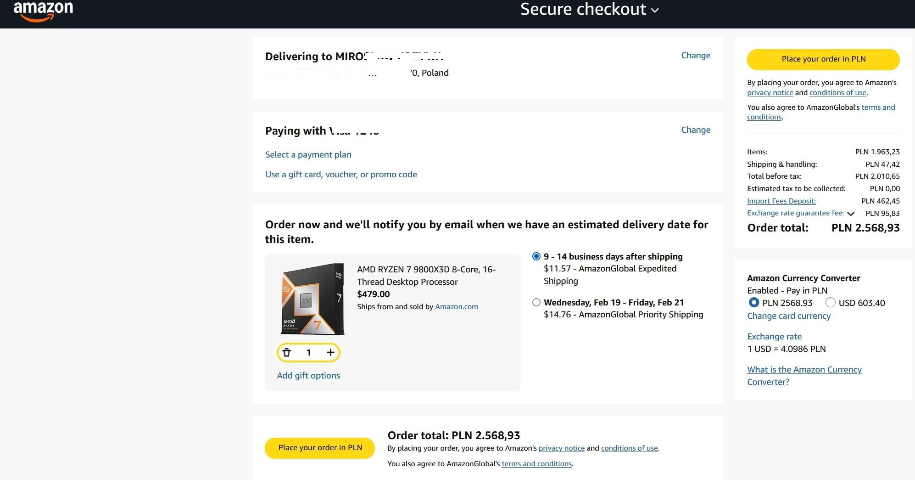Expand the Secure checkout chevron
Viewport: 915px width, 480px height.
coord(655,10)
